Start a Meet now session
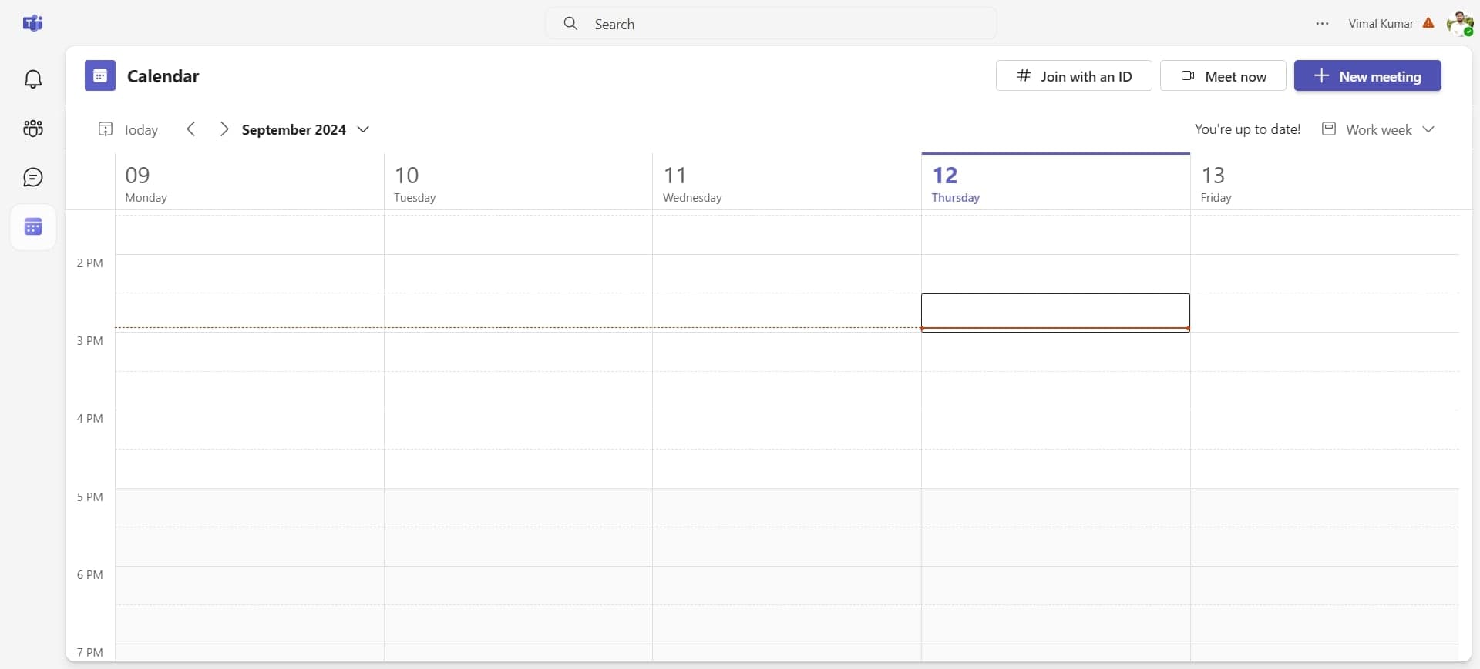The height and width of the screenshot is (669, 1480). (1223, 76)
